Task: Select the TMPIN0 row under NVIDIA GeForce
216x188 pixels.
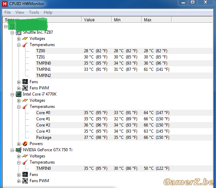Action: point(124,168)
